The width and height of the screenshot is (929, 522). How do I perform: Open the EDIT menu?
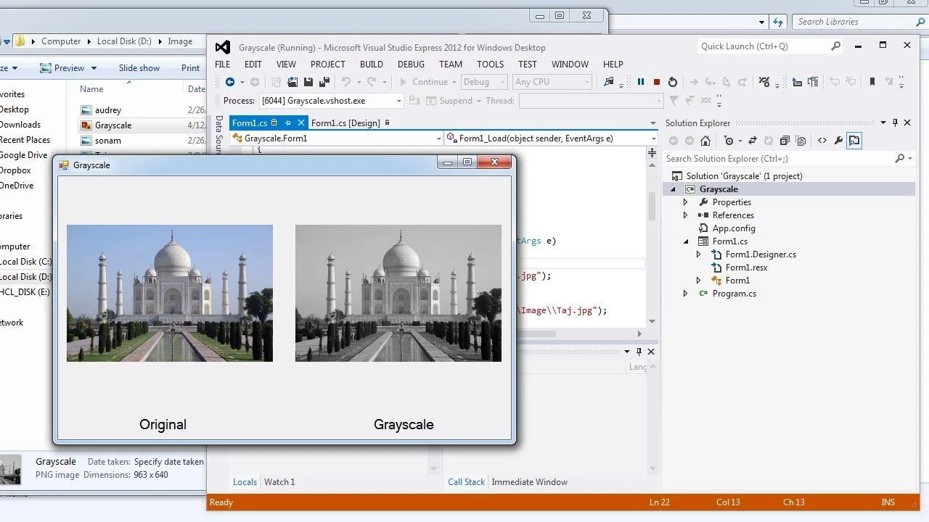pos(253,65)
